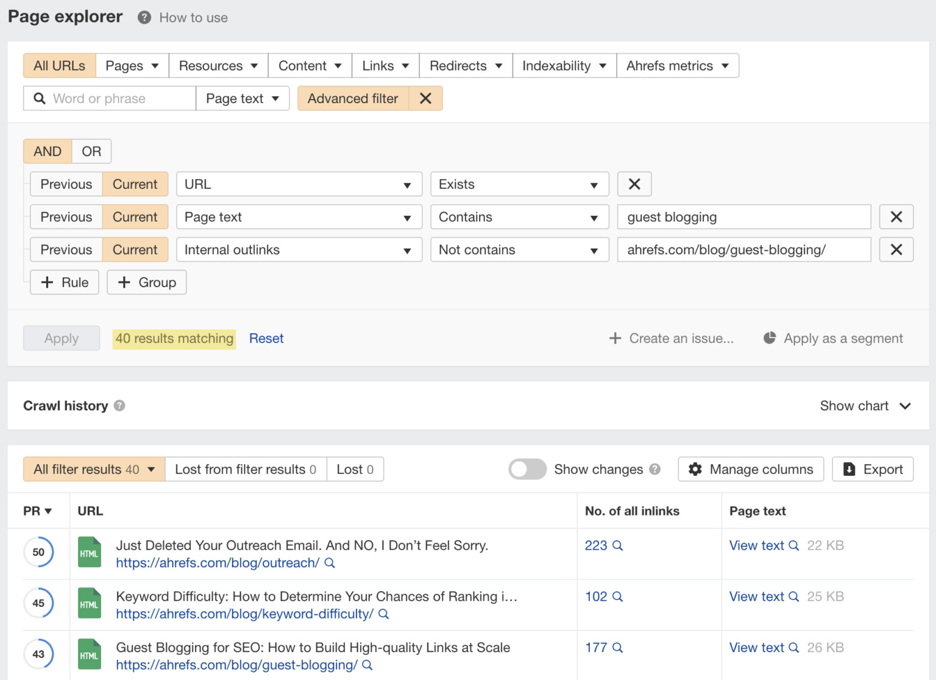Click the PR 45 circular score icon

coord(38,603)
